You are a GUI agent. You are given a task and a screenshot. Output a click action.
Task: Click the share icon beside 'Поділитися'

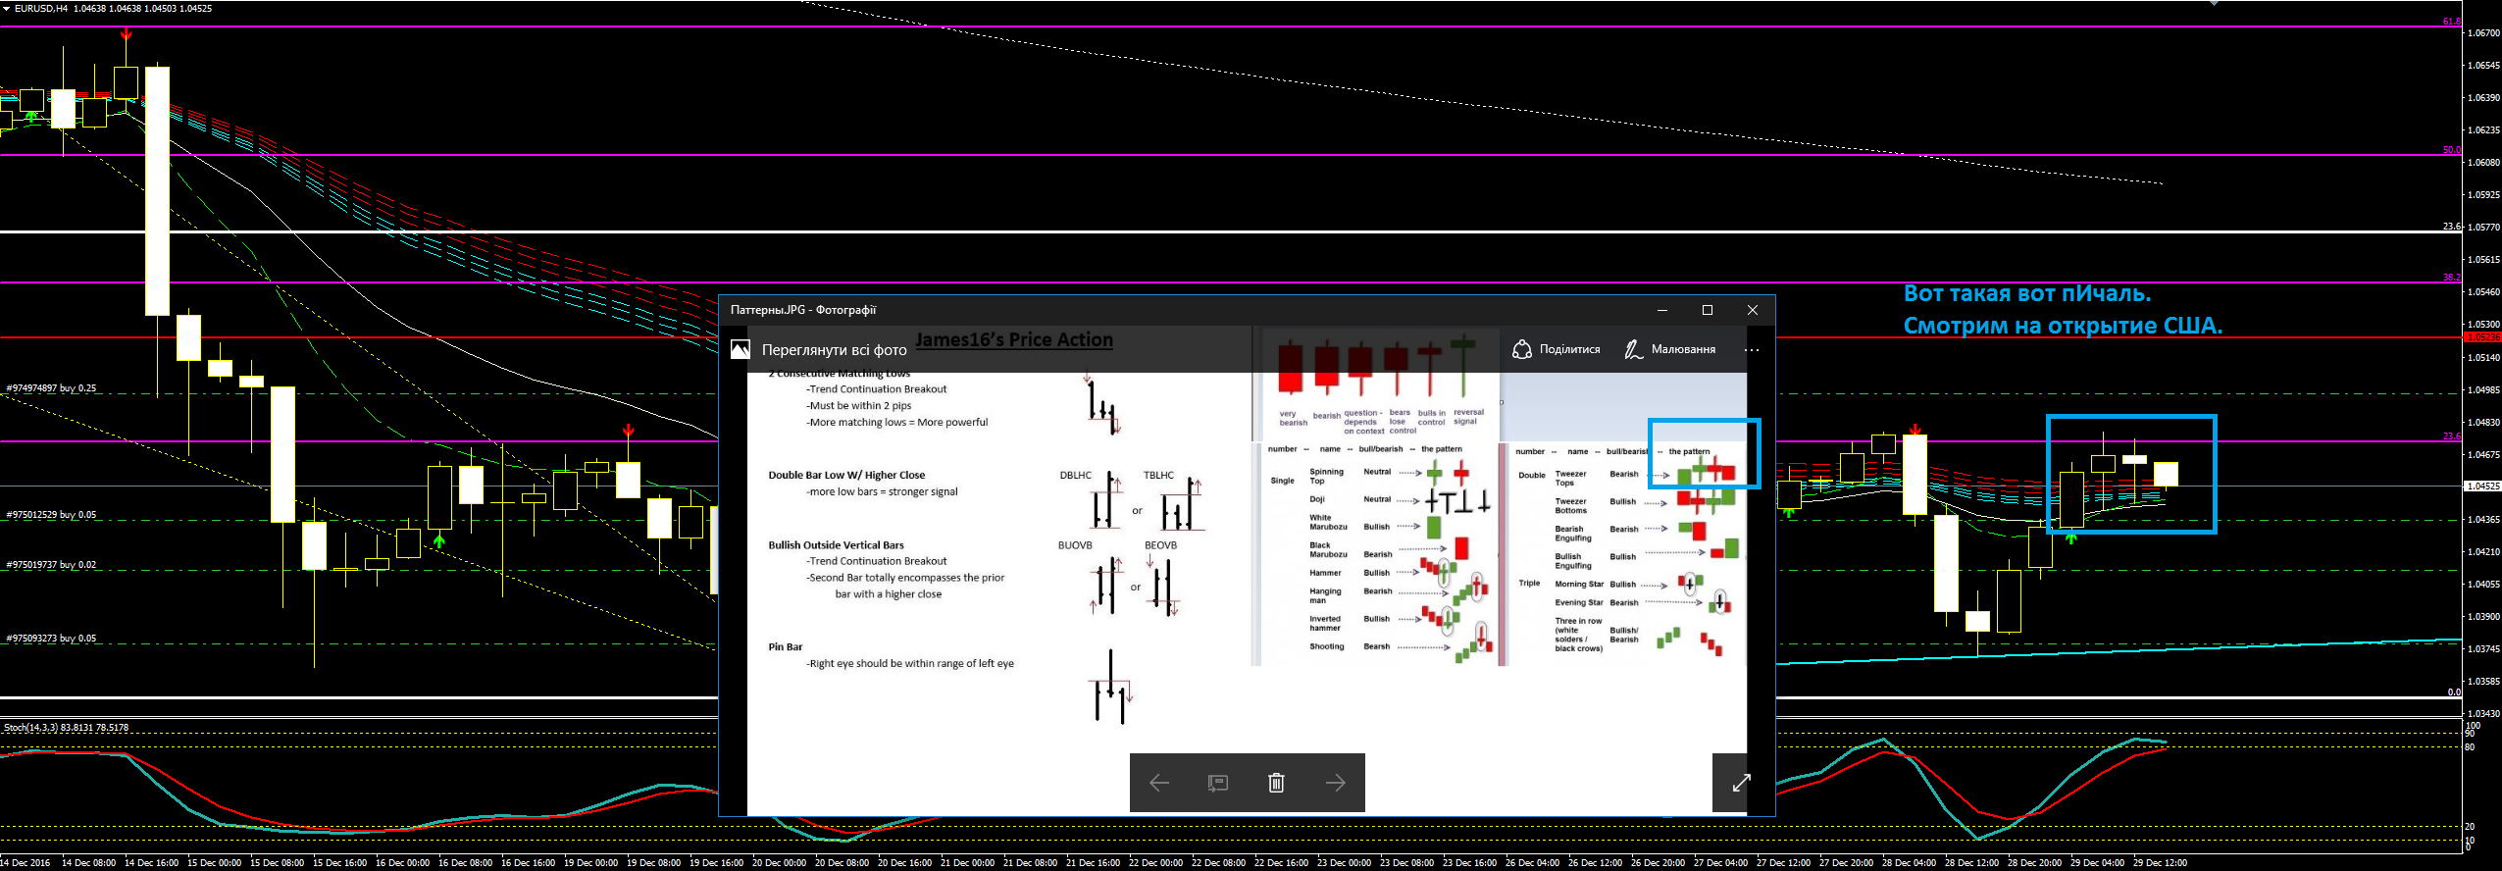point(1522,349)
